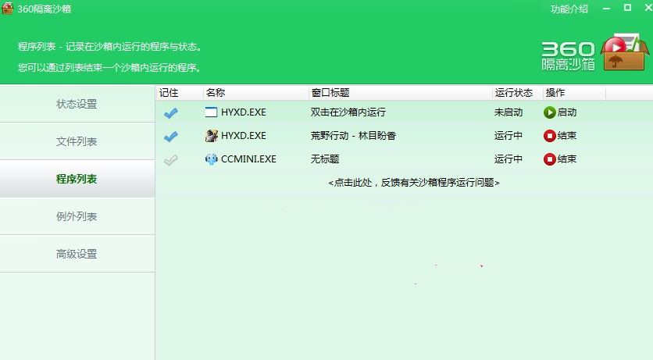This screenshot has width=653, height=360.
Task: Go to 高级设置 tab
Action: (77, 254)
